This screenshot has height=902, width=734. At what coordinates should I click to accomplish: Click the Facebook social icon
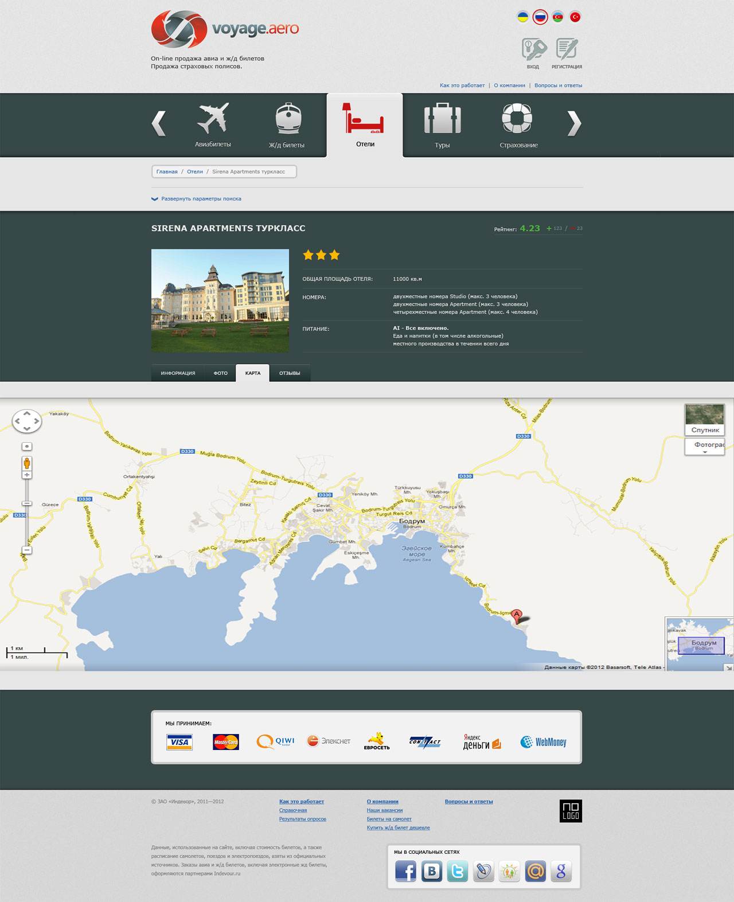(405, 872)
